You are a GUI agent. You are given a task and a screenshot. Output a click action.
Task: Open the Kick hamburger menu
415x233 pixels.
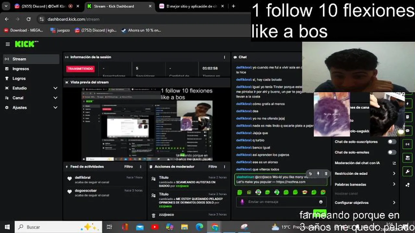(x=7, y=44)
